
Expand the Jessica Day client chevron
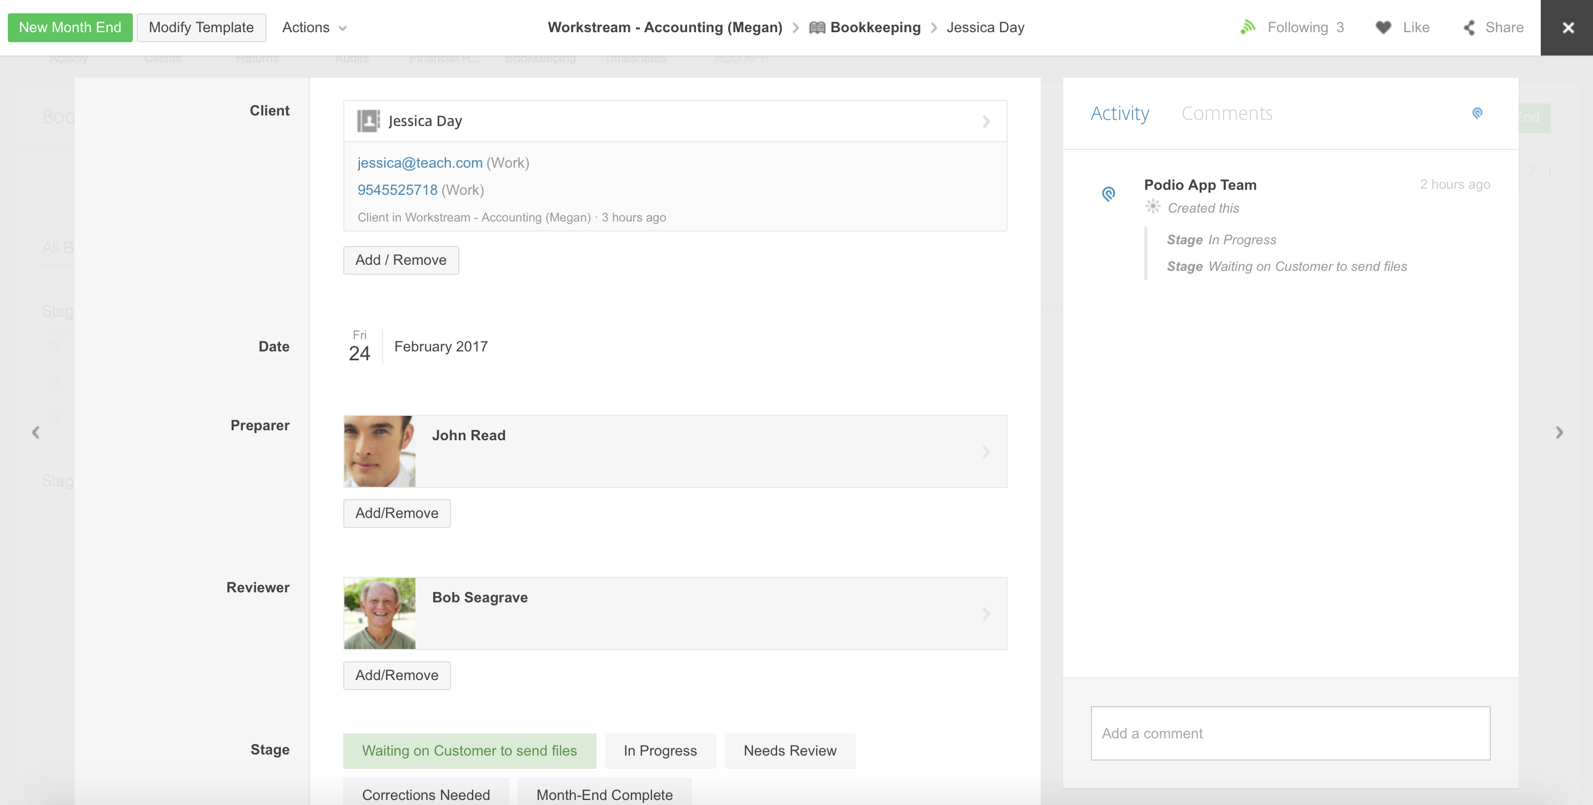pyautogui.click(x=986, y=122)
